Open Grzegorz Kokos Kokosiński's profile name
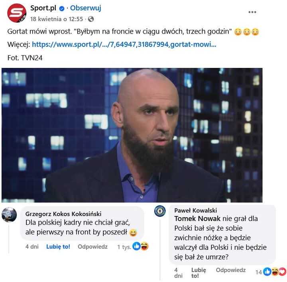 tap(63, 214)
